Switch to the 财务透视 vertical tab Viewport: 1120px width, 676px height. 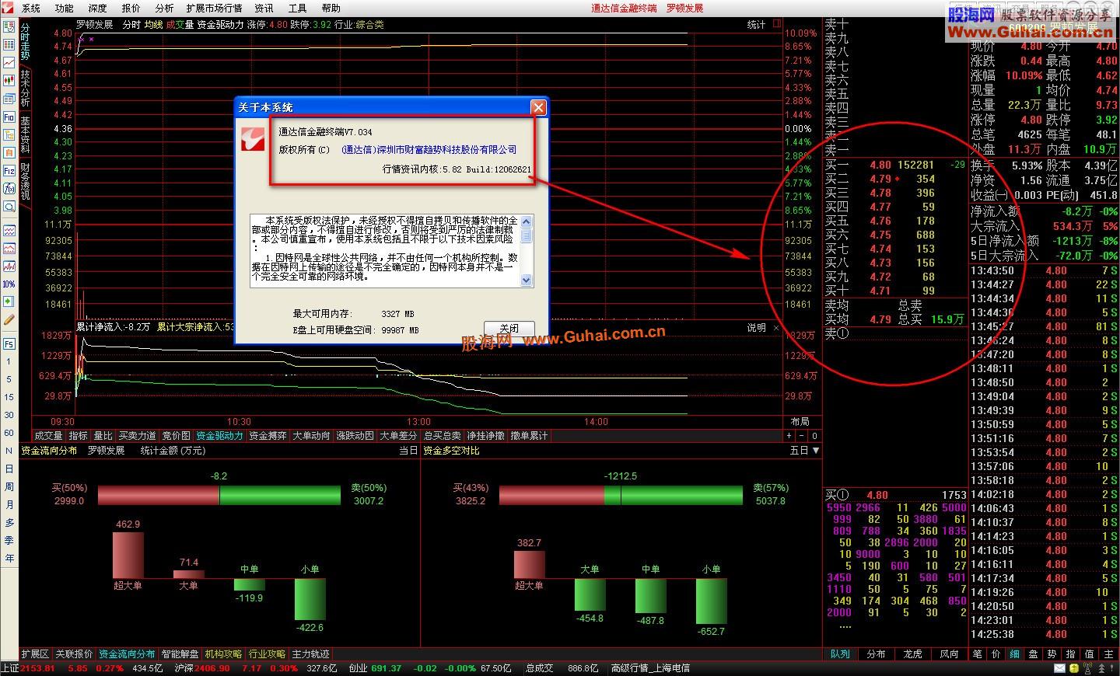pyautogui.click(x=25, y=181)
